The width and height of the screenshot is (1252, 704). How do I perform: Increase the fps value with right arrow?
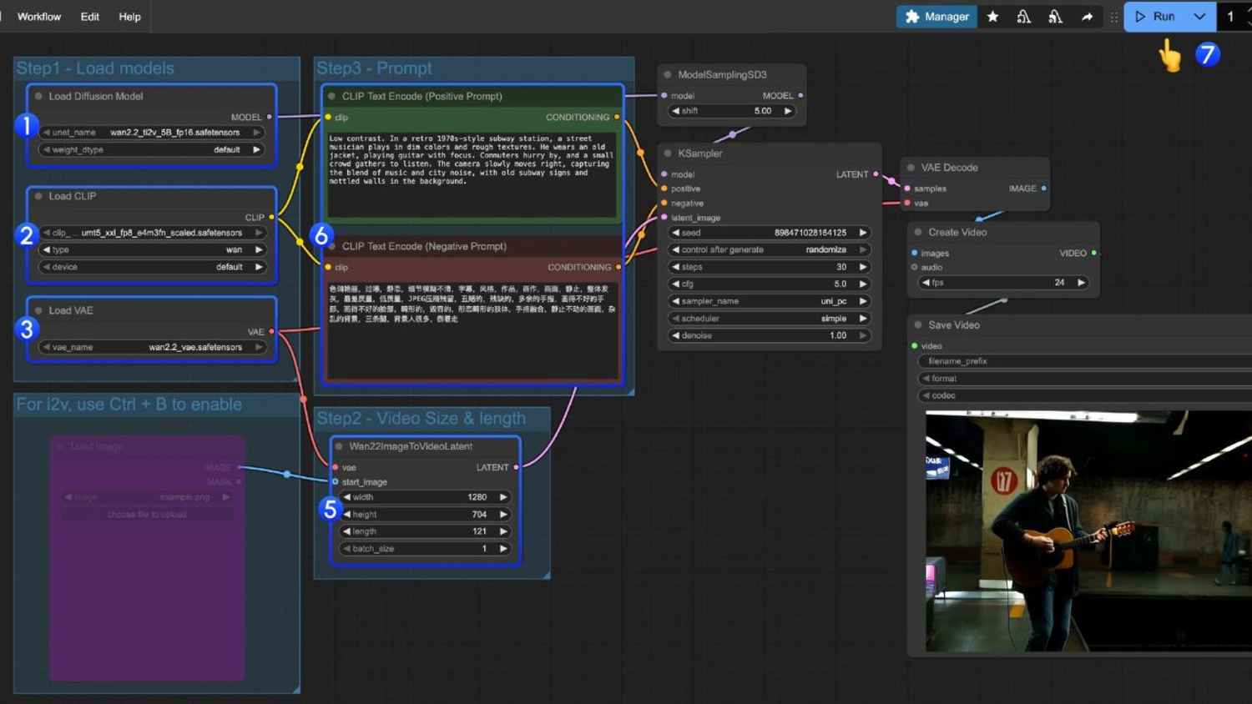tap(1081, 283)
